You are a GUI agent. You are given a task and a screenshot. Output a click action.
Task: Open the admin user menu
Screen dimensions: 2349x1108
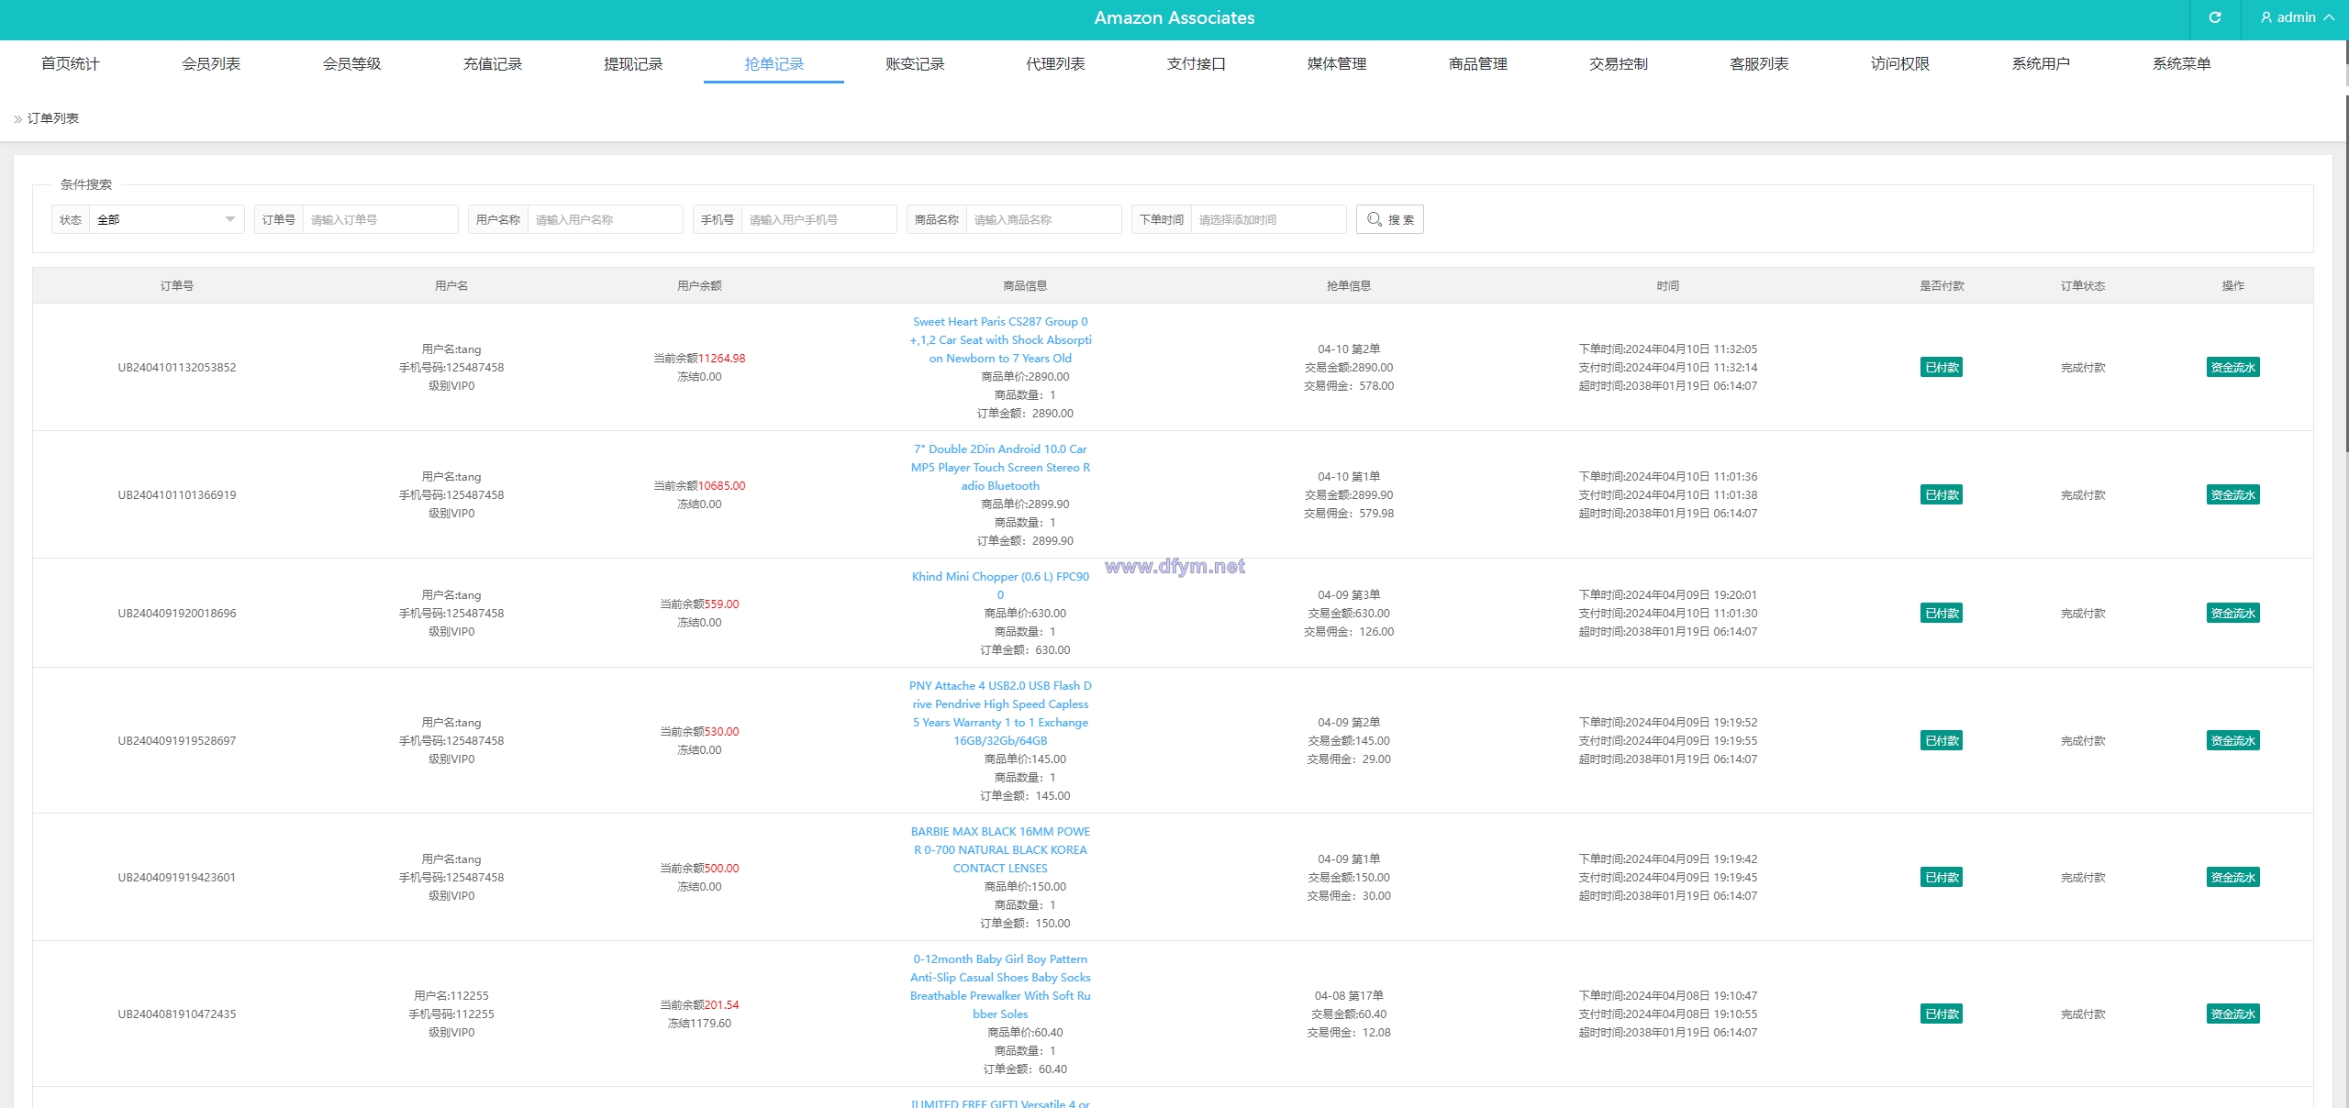tap(2297, 17)
